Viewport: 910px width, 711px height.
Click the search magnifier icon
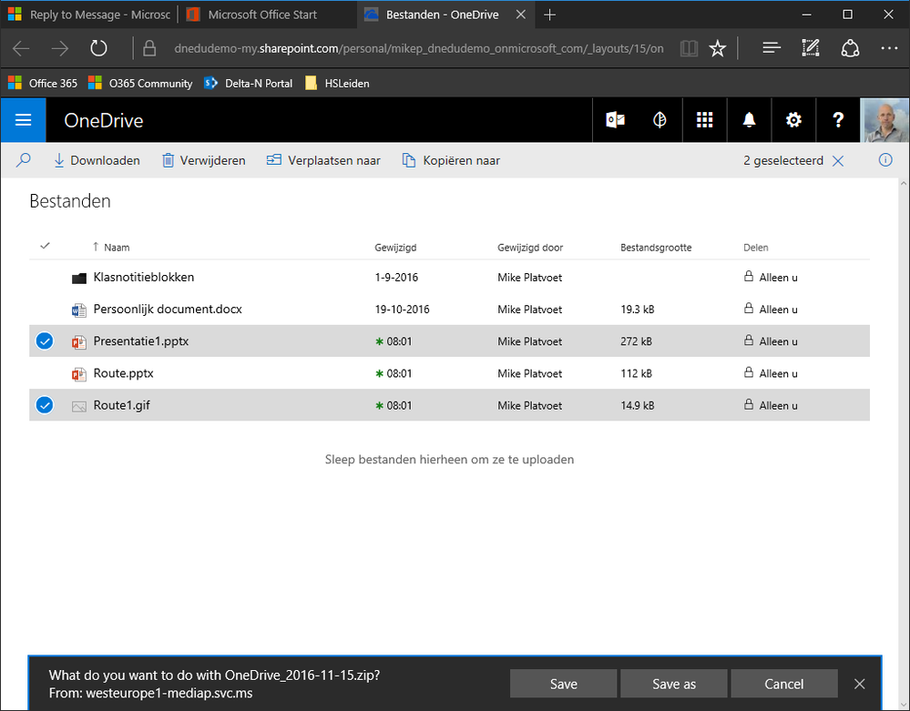coord(24,160)
